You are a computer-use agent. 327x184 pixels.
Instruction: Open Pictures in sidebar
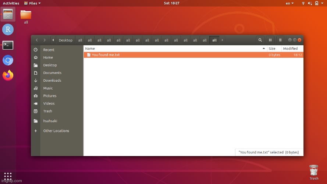57,96
